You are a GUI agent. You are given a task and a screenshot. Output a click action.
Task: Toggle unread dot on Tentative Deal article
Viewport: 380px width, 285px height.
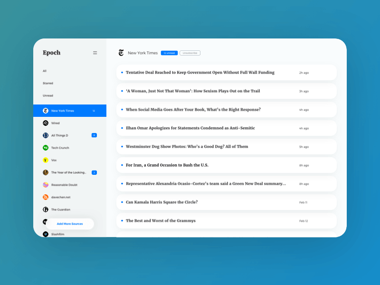121,73
